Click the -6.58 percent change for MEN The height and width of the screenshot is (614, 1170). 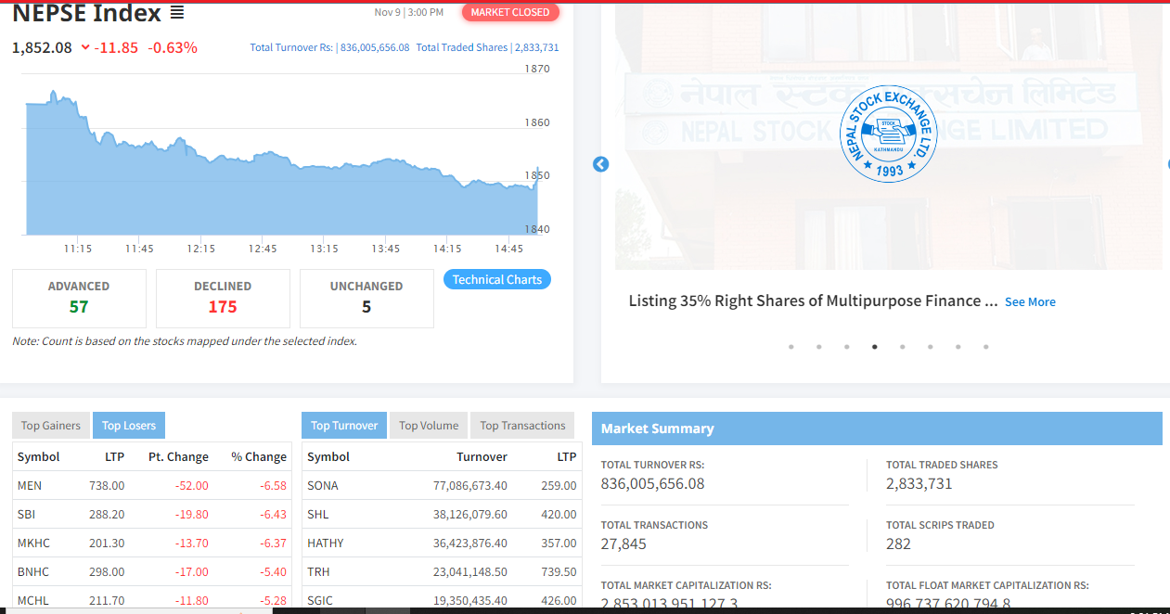[x=274, y=485]
